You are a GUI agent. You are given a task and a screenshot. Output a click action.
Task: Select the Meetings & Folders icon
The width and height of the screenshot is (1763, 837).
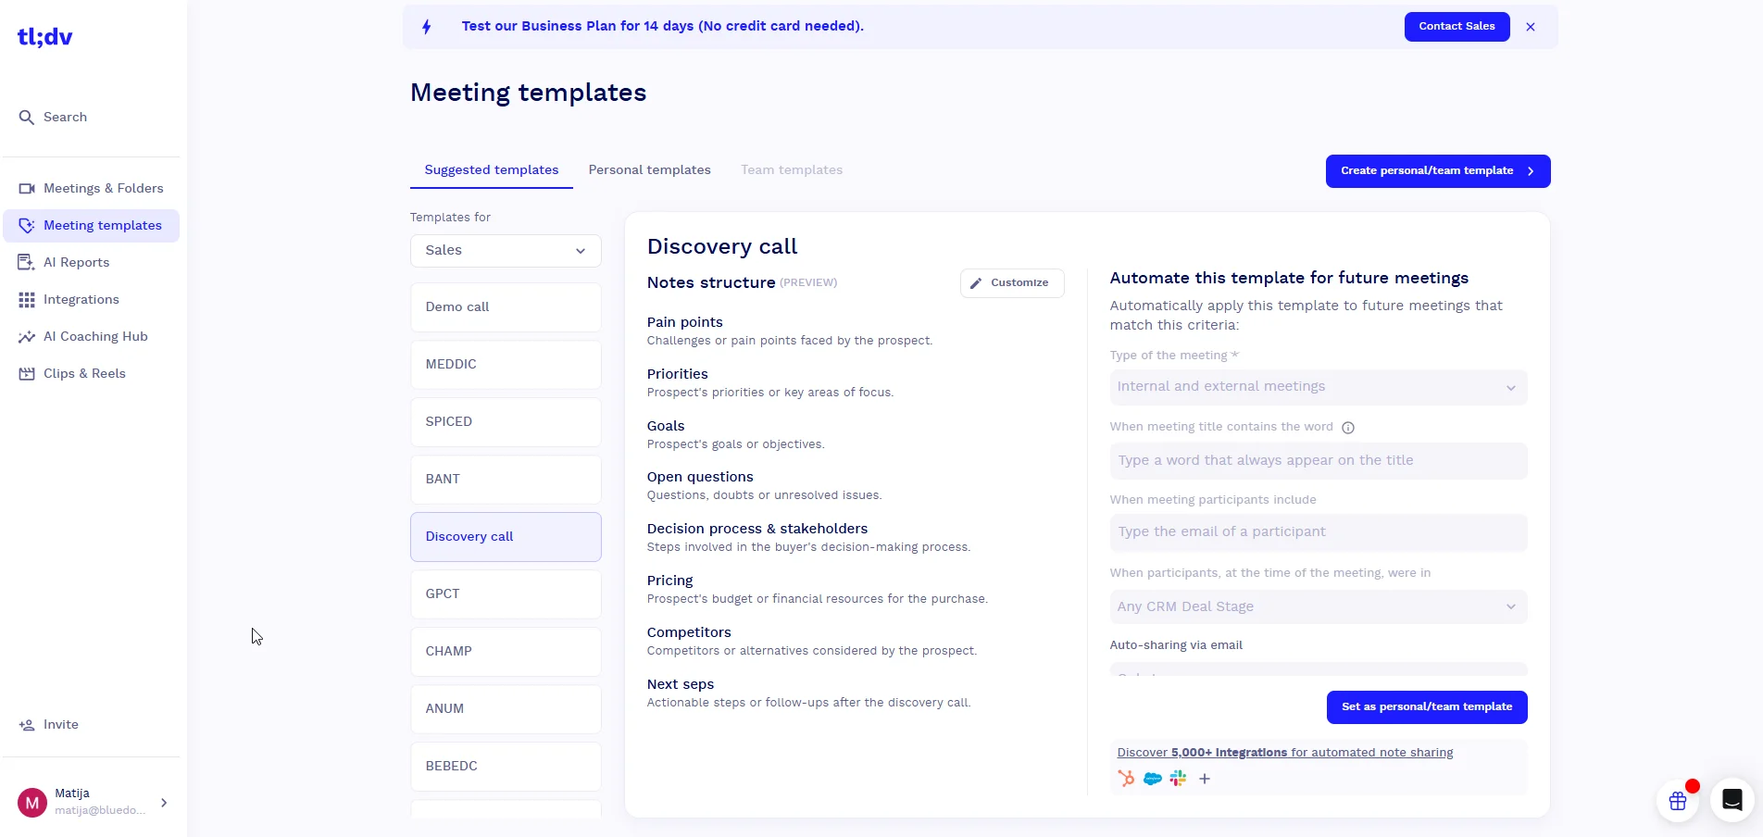(x=28, y=188)
